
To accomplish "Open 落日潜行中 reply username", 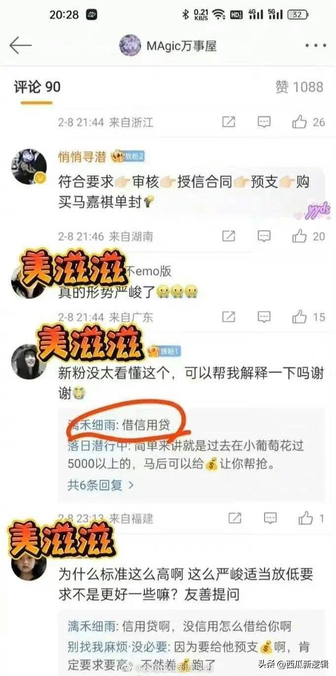I will [x=98, y=446].
